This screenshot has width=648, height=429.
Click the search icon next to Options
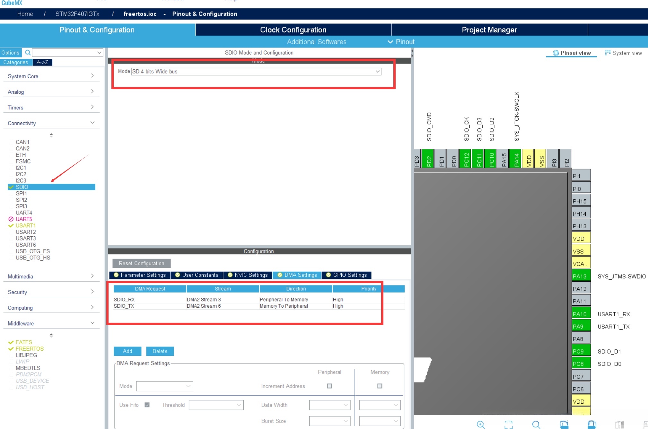pyautogui.click(x=28, y=53)
